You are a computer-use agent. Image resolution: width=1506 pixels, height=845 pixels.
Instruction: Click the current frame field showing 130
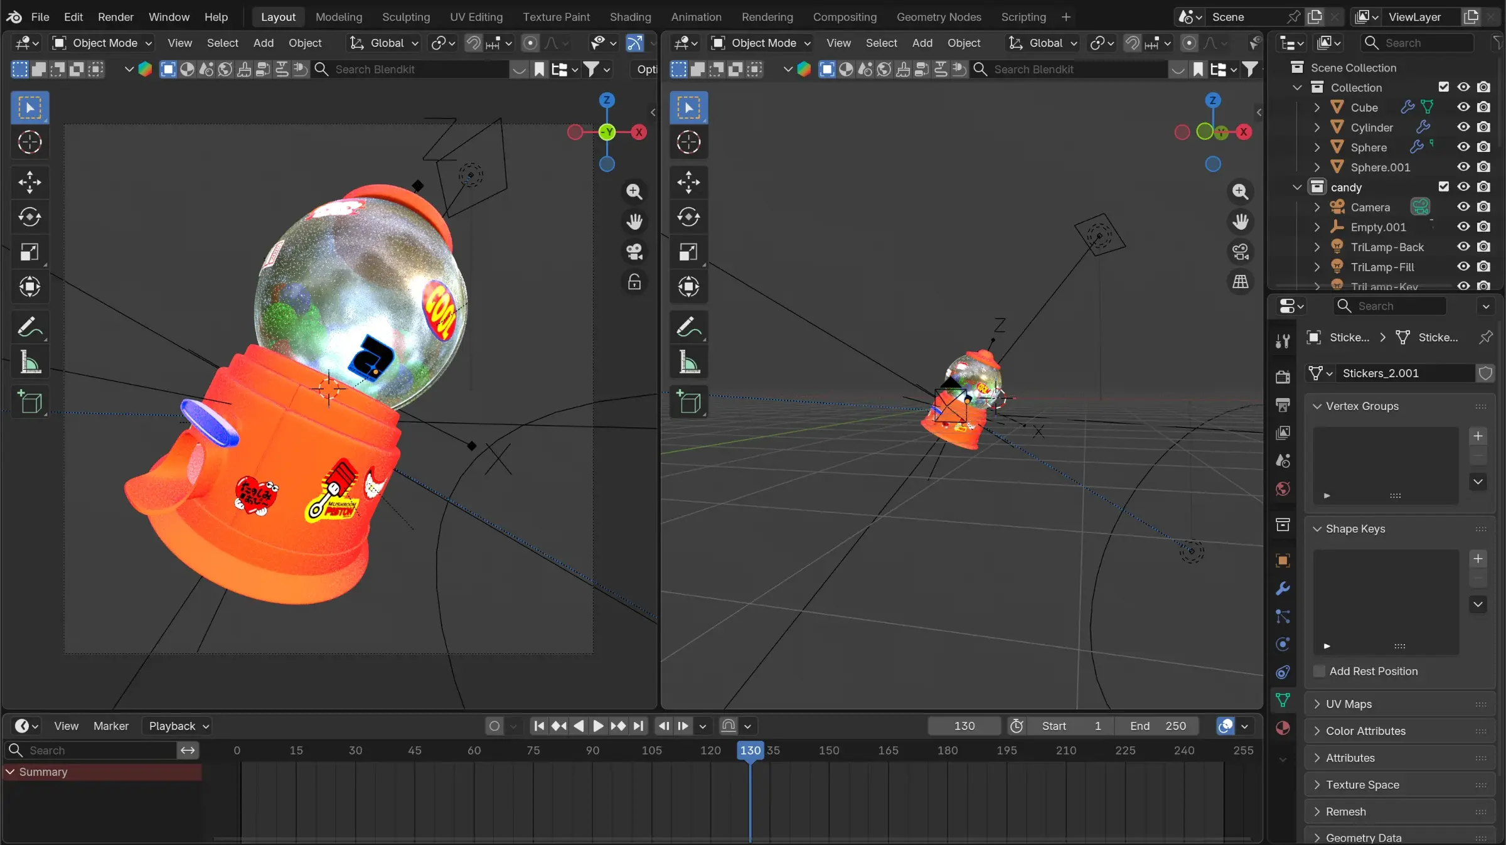[964, 726]
